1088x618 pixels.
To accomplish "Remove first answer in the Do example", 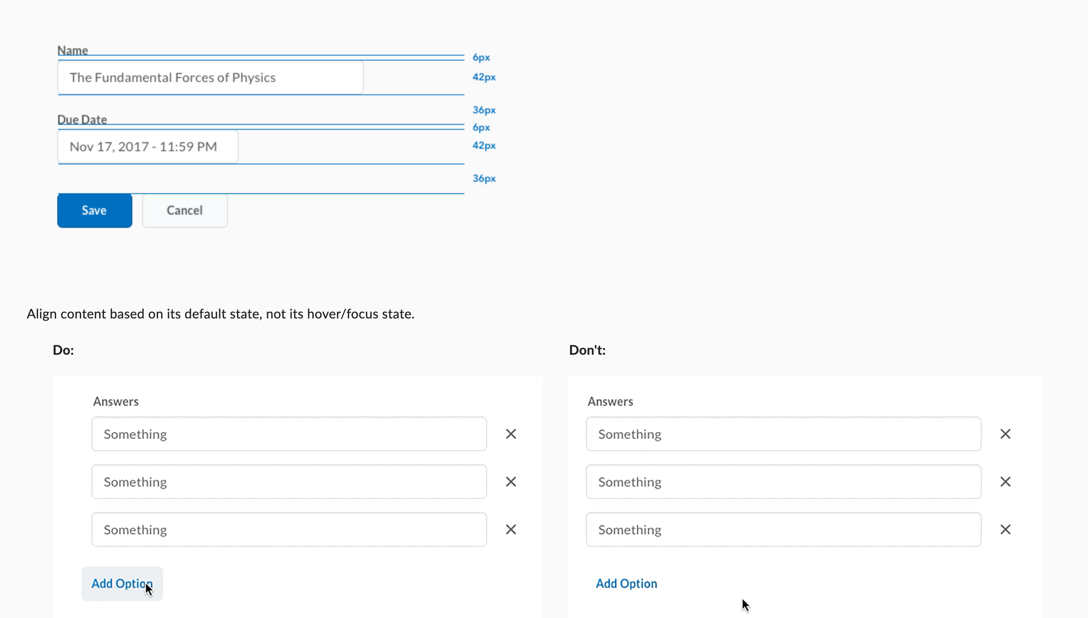I will click(x=511, y=434).
